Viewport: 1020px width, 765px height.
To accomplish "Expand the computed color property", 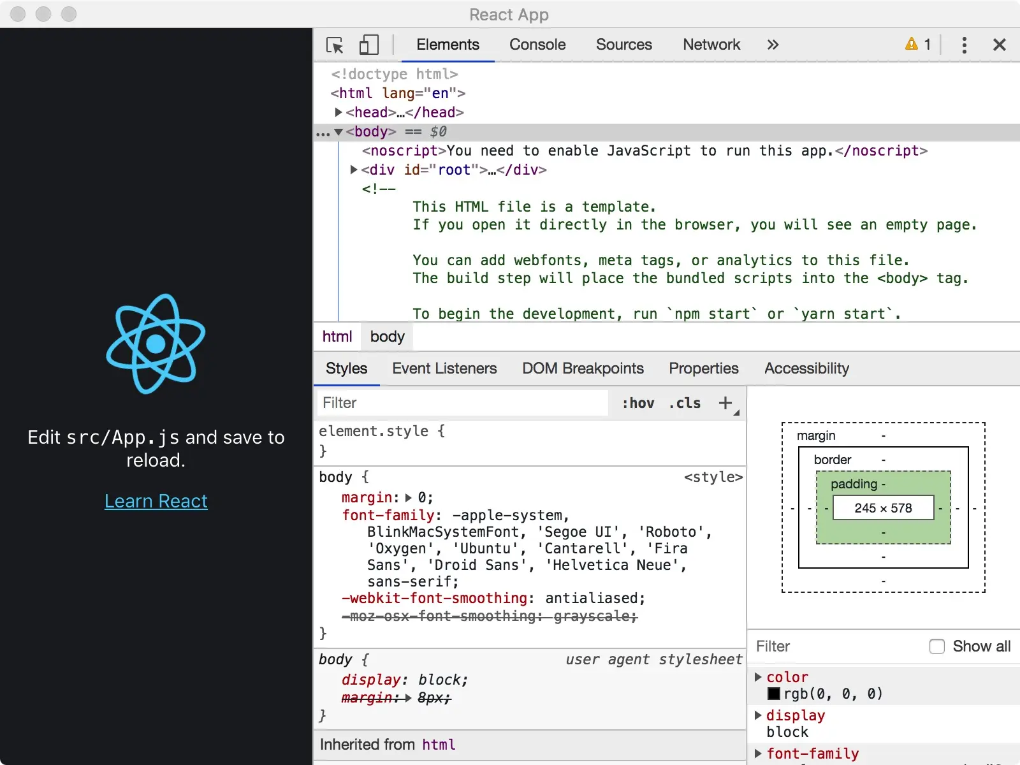I will (758, 677).
